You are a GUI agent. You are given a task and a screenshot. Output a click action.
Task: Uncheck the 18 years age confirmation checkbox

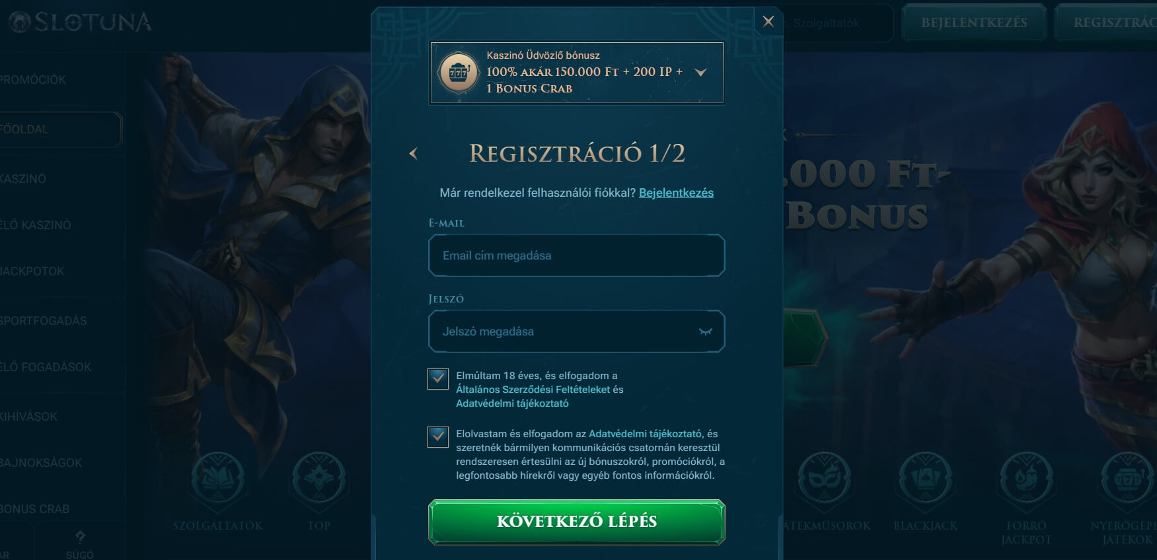438,379
